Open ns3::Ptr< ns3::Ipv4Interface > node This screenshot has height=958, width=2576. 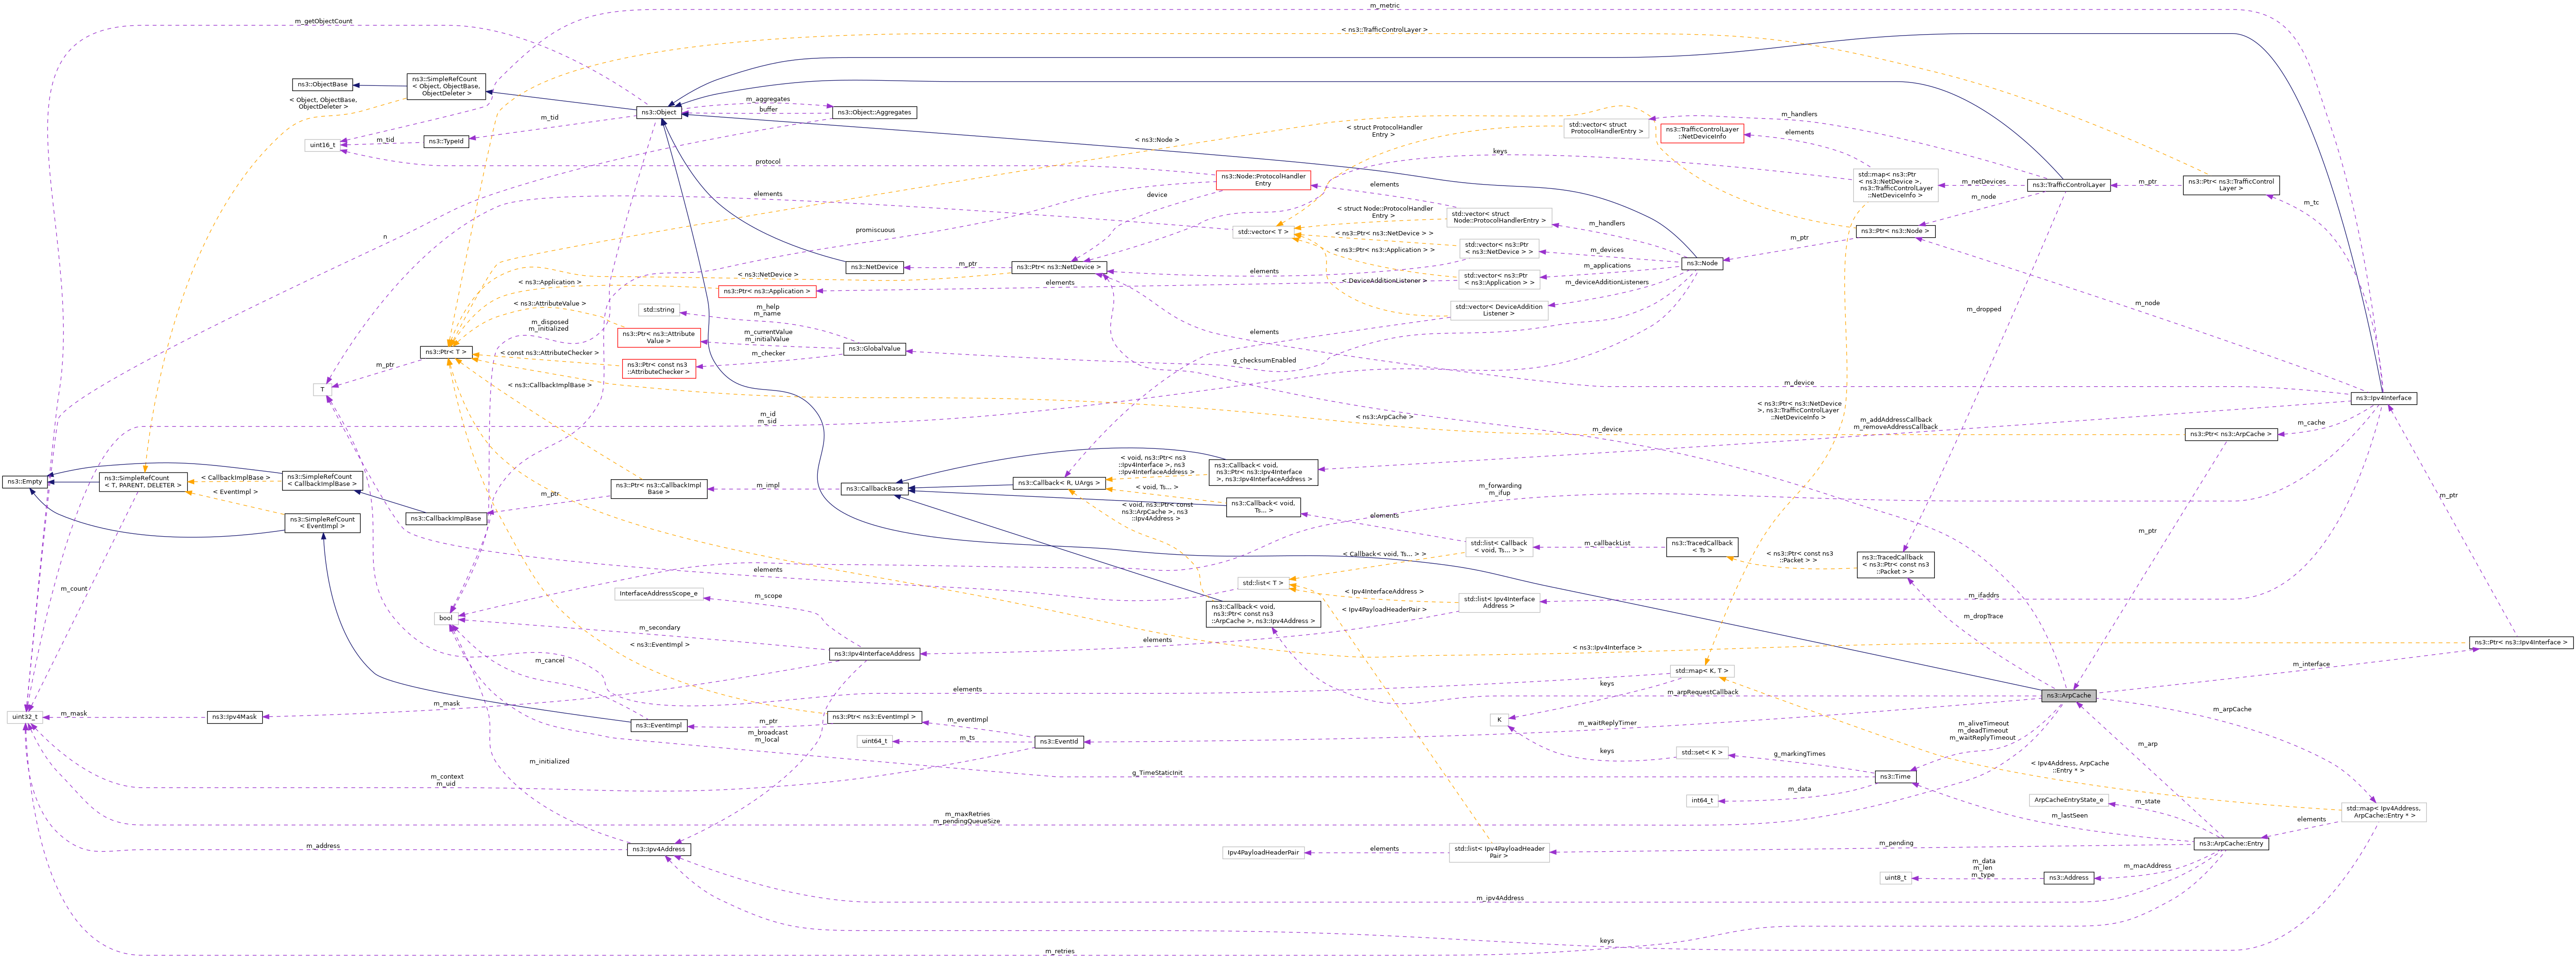(2520, 642)
